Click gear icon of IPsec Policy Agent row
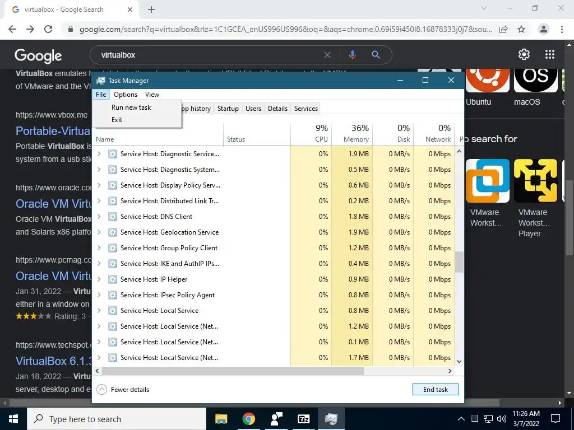 tap(112, 295)
